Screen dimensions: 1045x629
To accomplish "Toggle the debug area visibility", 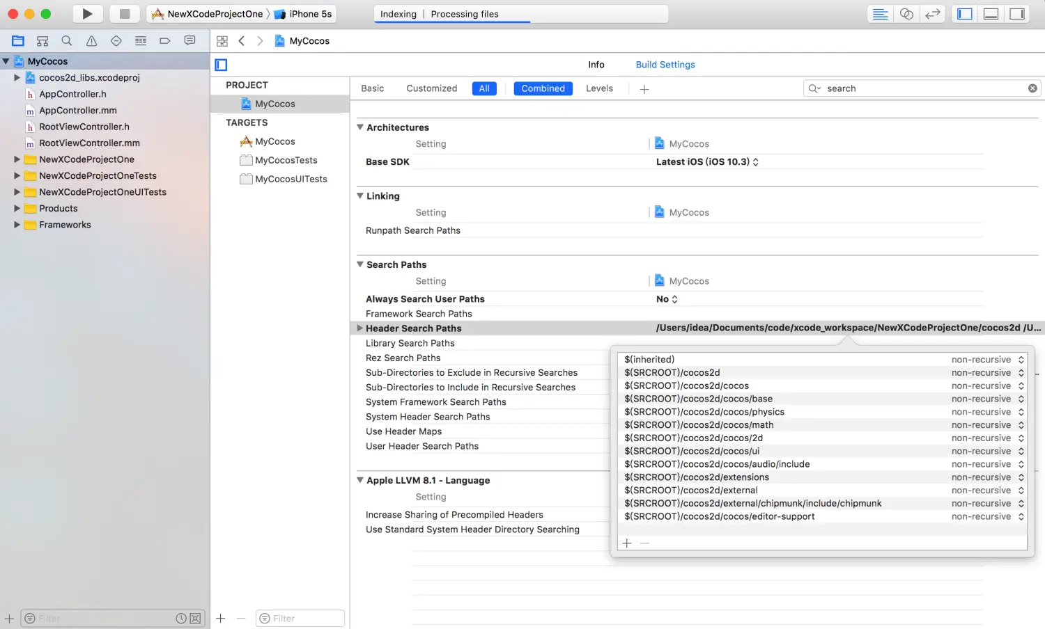I will [991, 14].
